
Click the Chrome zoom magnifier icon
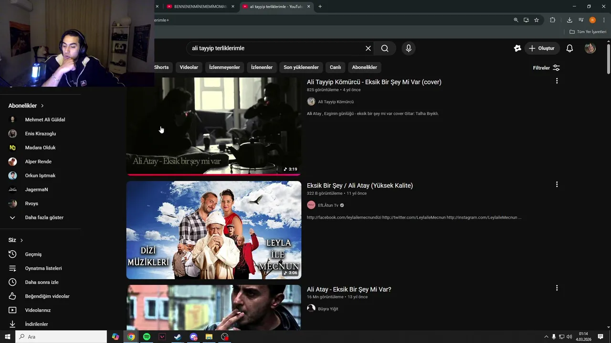point(516,20)
